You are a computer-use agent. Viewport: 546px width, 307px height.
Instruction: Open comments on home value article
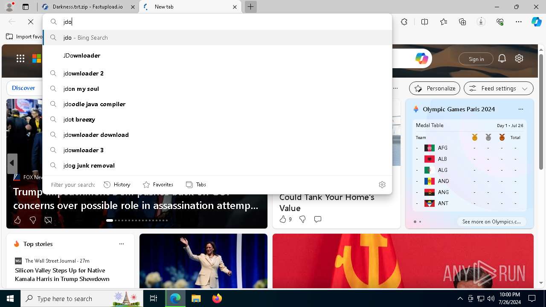click(x=318, y=219)
